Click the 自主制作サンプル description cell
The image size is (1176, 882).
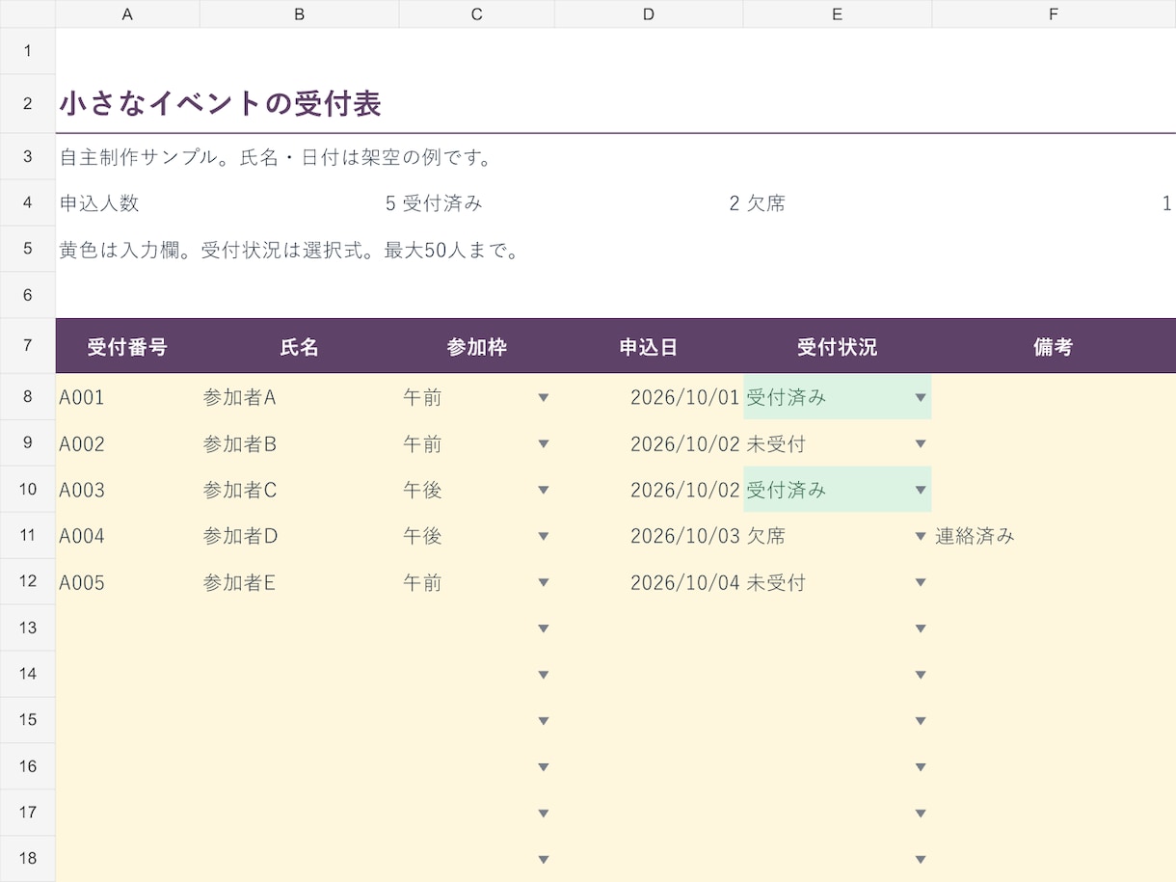point(276,157)
